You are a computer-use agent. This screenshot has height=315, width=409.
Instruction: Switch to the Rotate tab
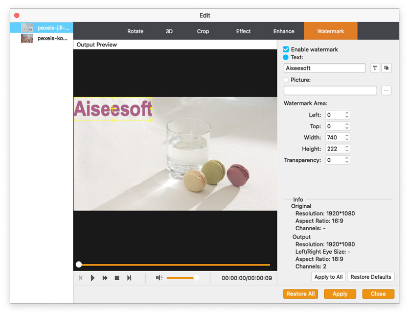[135, 31]
